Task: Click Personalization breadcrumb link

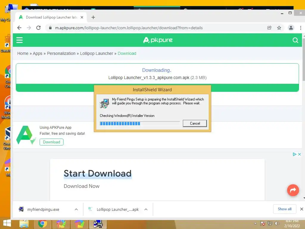Action: pos(61,53)
